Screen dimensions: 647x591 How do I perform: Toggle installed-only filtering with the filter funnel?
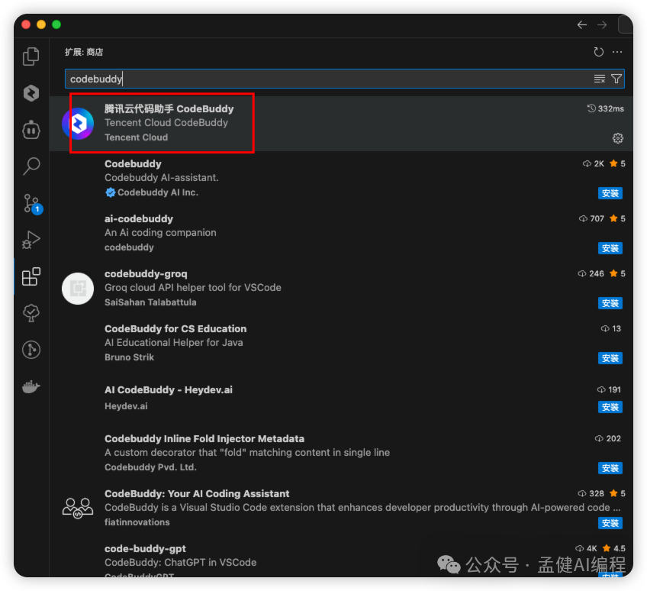coord(617,79)
